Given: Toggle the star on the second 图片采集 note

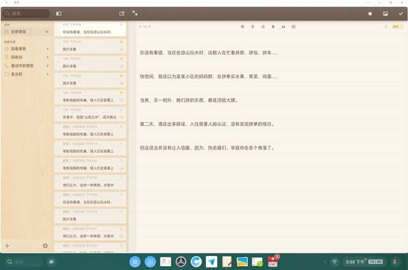Looking at the screenshot, I should pos(122,59).
